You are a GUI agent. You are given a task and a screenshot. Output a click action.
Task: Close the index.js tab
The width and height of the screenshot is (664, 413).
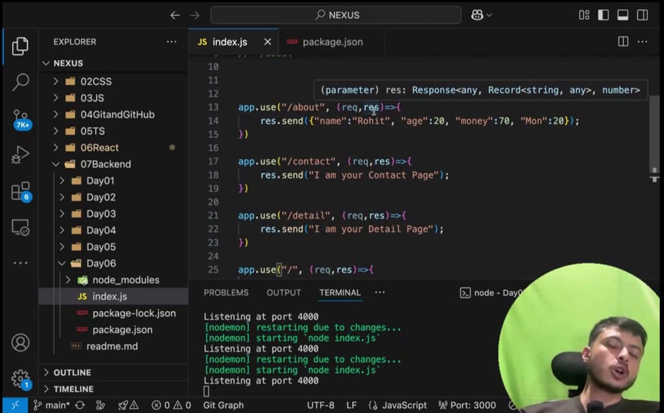(x=268, y=42)
